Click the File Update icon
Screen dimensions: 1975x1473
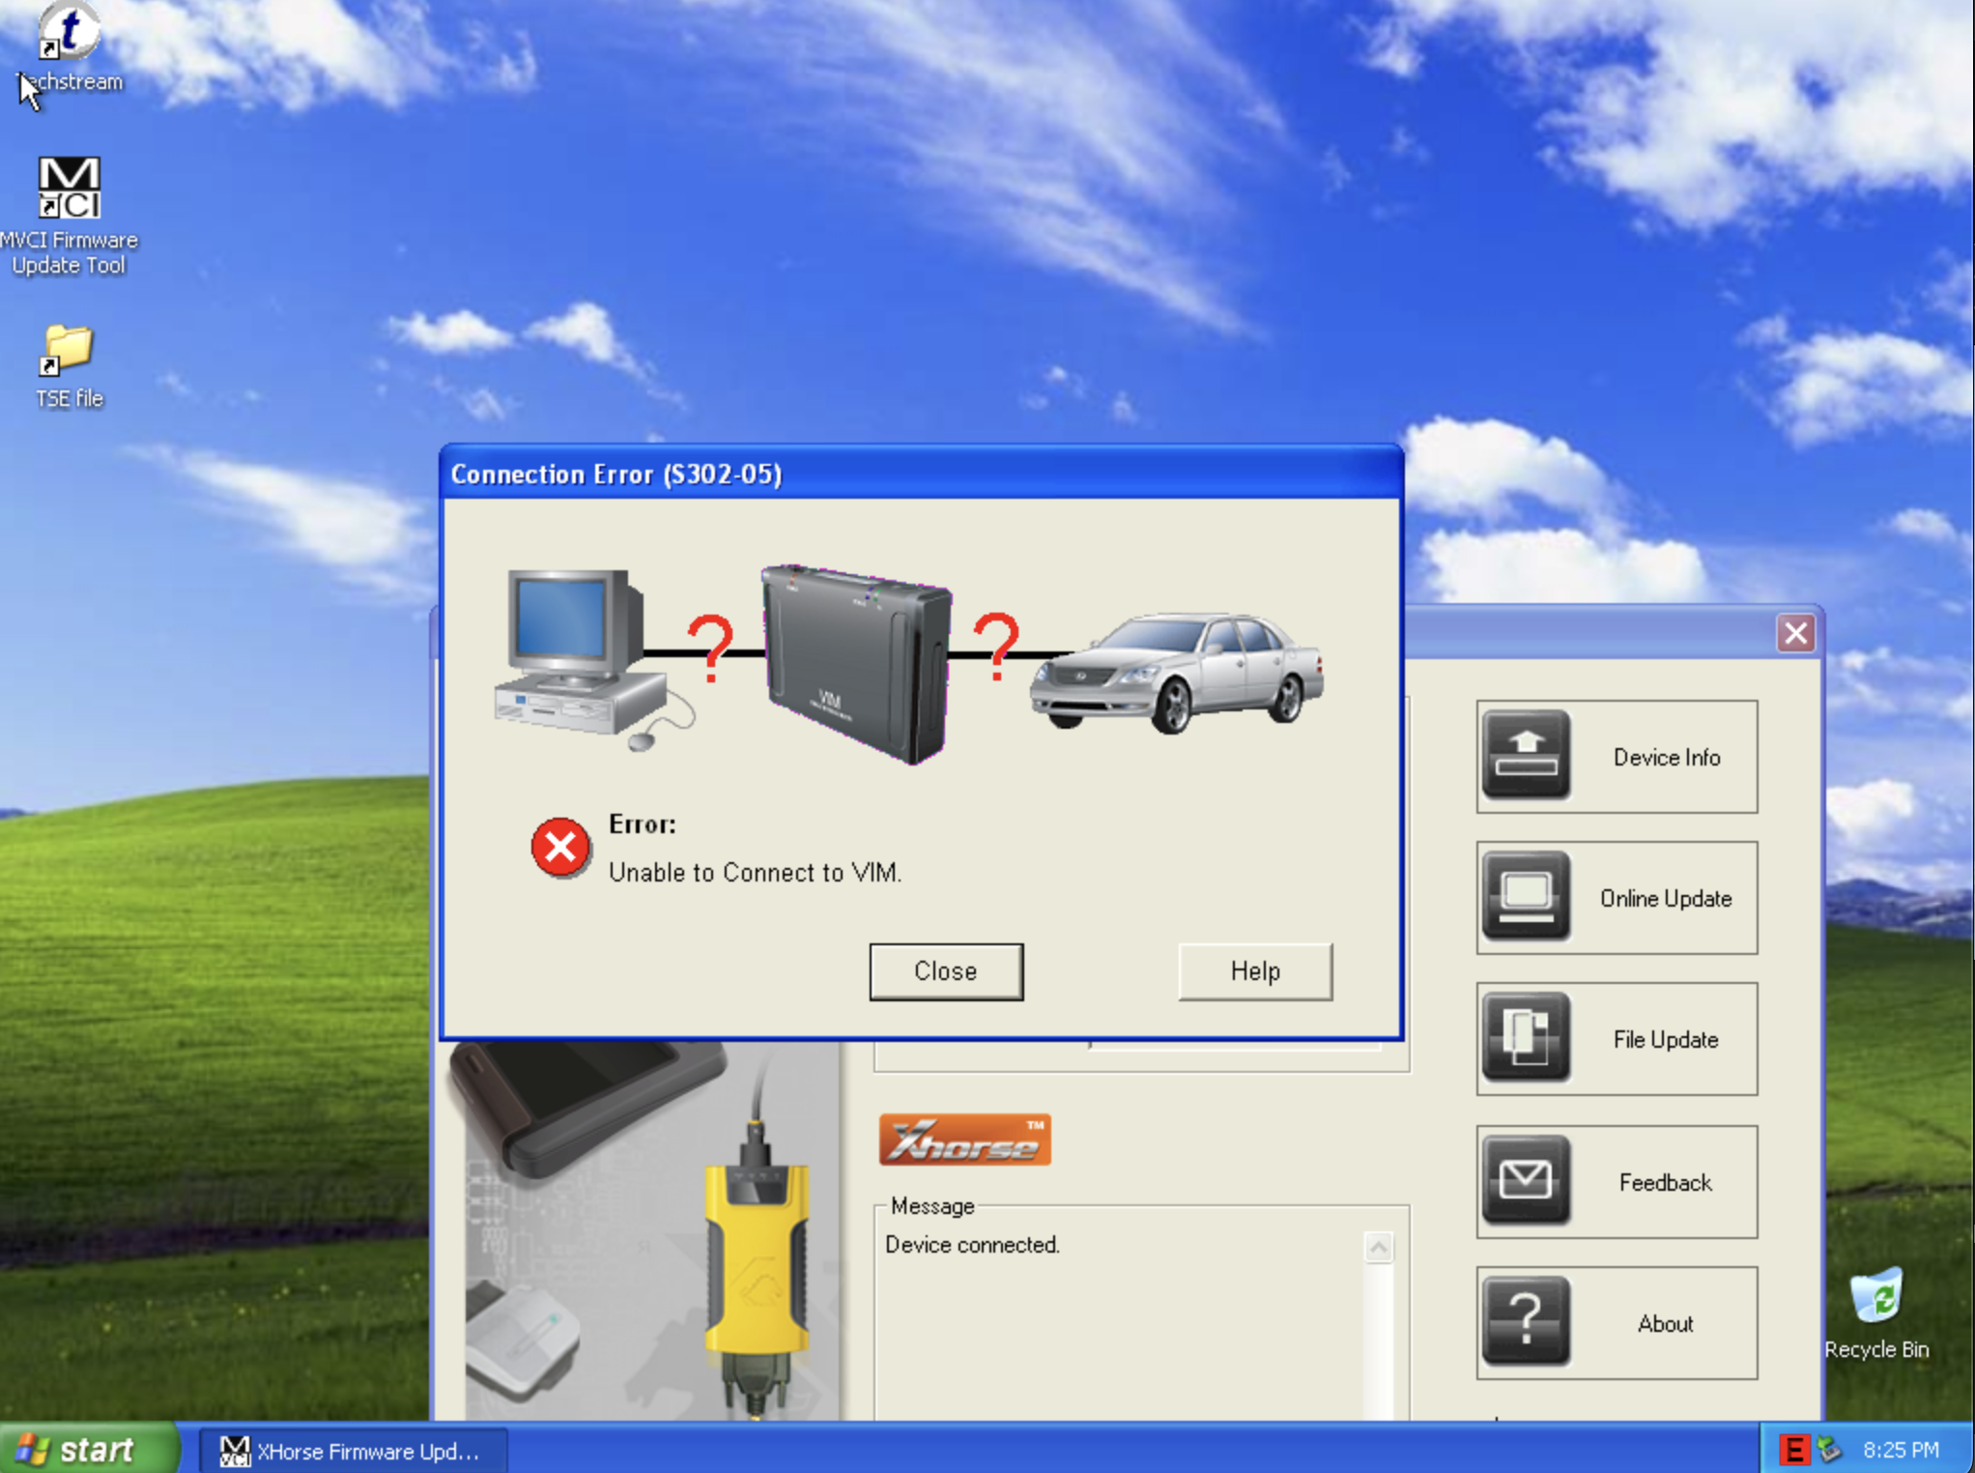[1526, 1038]
